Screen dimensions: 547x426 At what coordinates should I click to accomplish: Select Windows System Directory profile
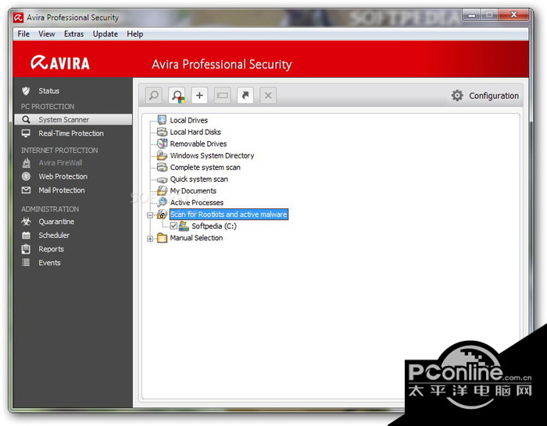(212, 156)
